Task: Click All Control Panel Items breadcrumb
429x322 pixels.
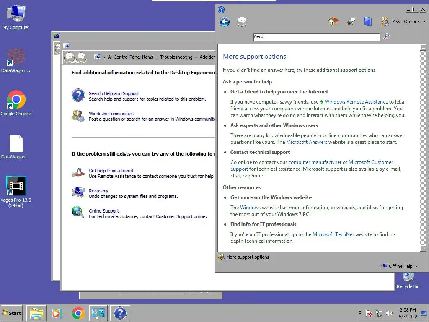Action: [x=131, y=57]
